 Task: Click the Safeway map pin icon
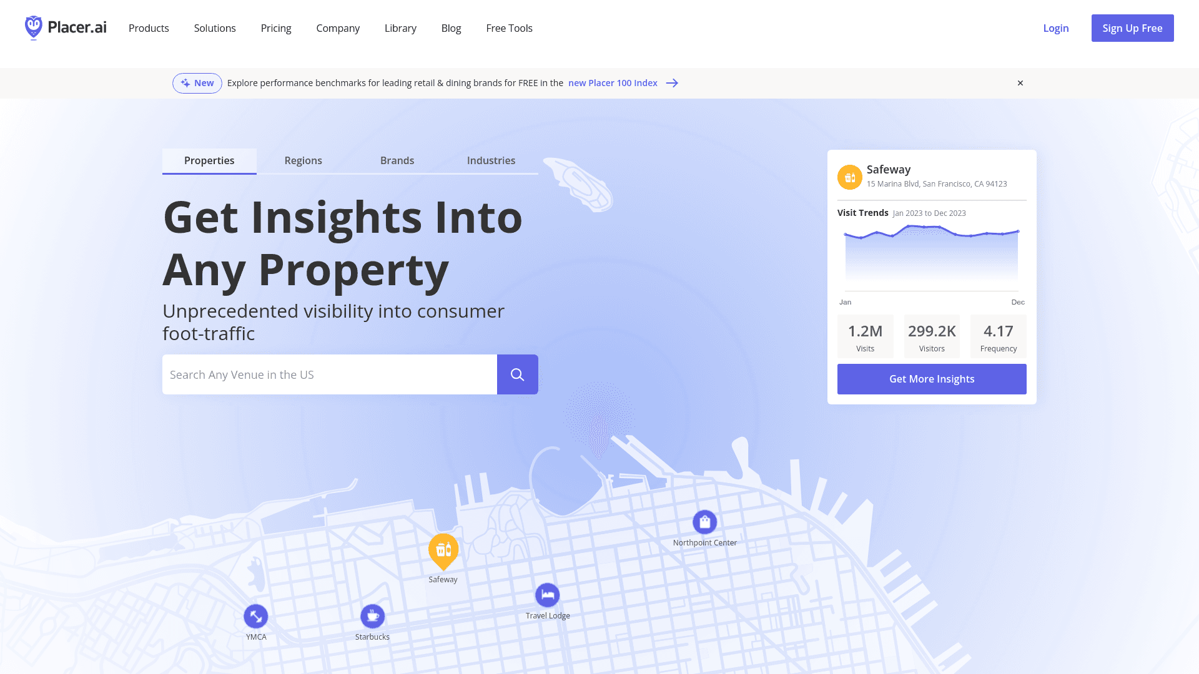click(x=443, y=552)
